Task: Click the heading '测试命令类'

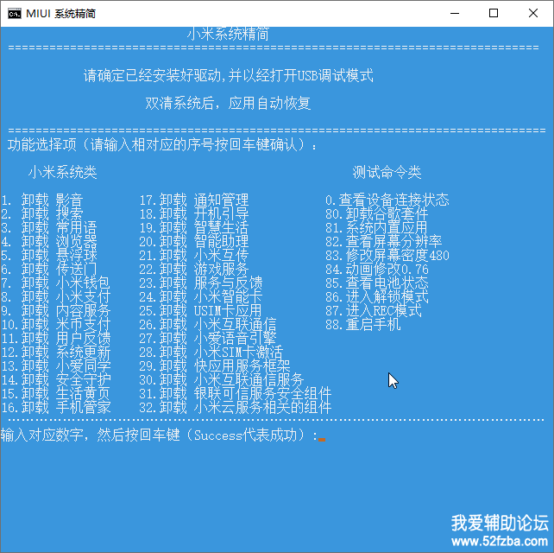Action: (x=387, y=172)
